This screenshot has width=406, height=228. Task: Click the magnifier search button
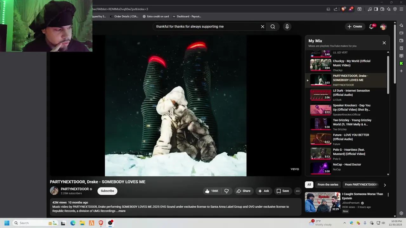coord(273,27)
